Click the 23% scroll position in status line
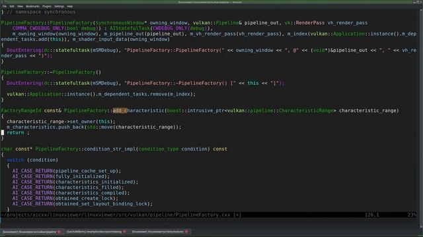Screen dimensions: 423x237 click(x=412, y=215)
